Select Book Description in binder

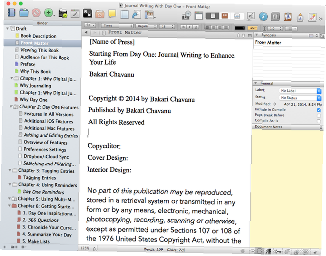[x=38, y=36]
